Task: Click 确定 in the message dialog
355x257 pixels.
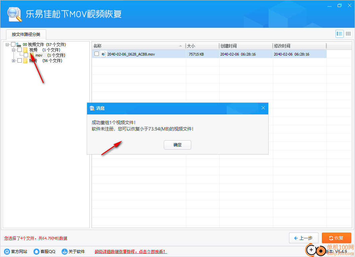Action: (177, 145)
